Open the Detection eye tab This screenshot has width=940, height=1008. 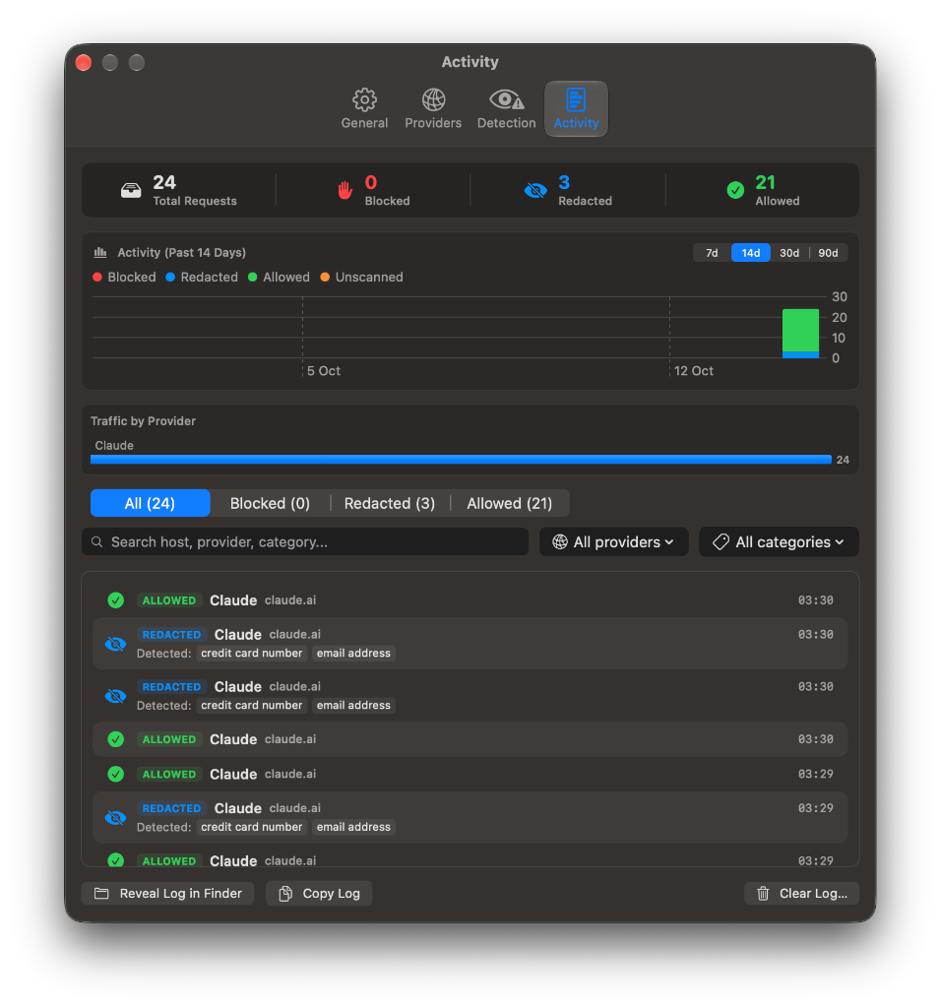(x=506, y=108)
